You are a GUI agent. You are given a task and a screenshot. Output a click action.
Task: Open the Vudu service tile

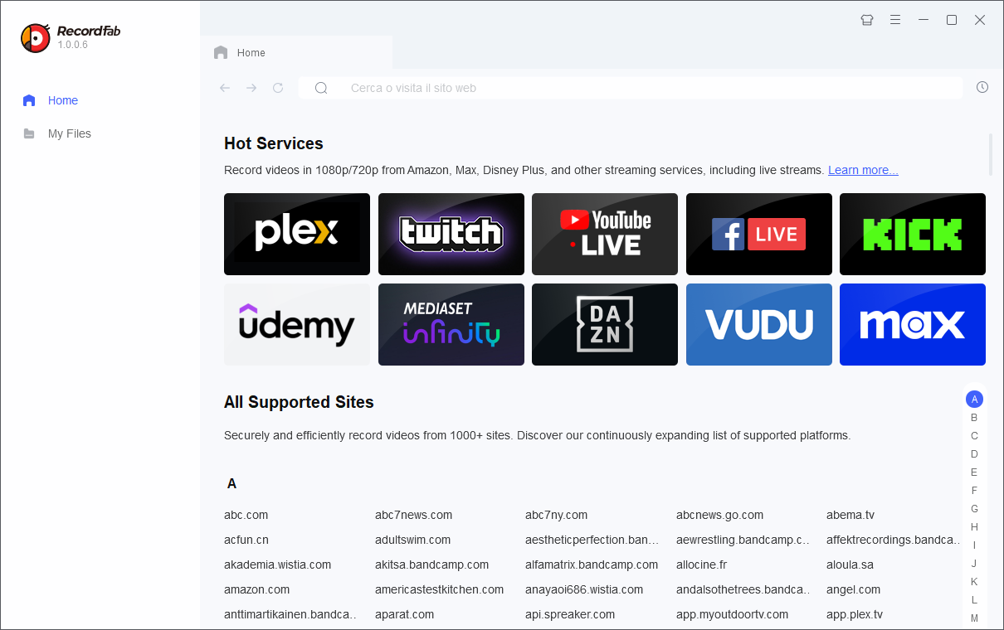[x=759, y=324]
